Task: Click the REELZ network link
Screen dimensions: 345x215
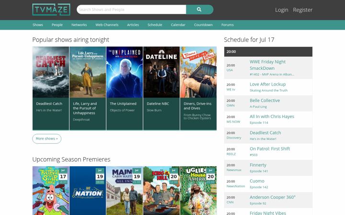Action: point(231,154)
